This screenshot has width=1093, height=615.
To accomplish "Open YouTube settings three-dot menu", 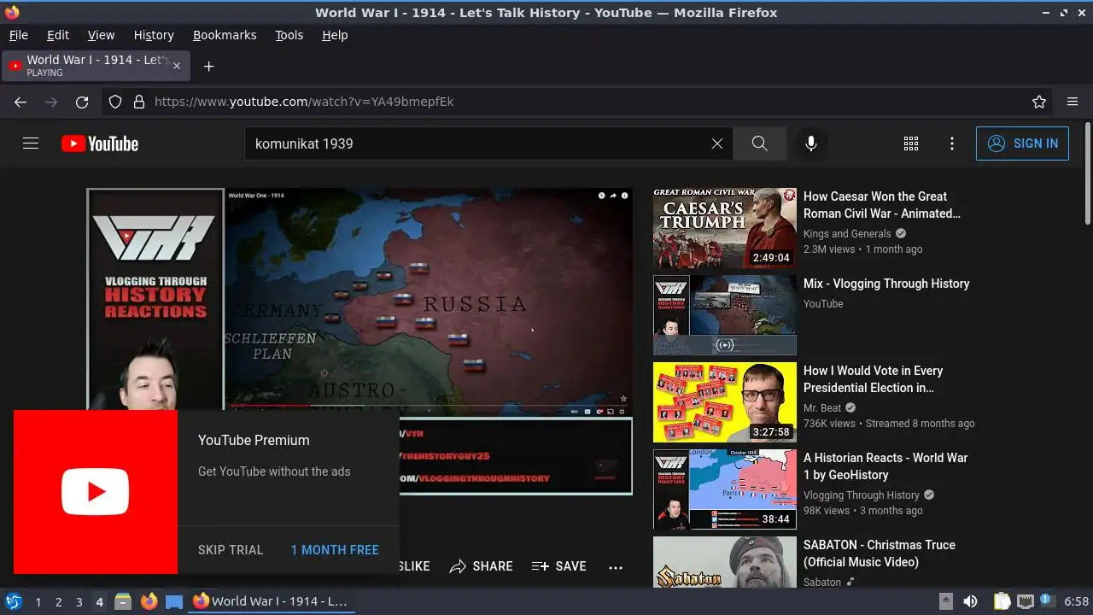I will click(x=952, y=143).
